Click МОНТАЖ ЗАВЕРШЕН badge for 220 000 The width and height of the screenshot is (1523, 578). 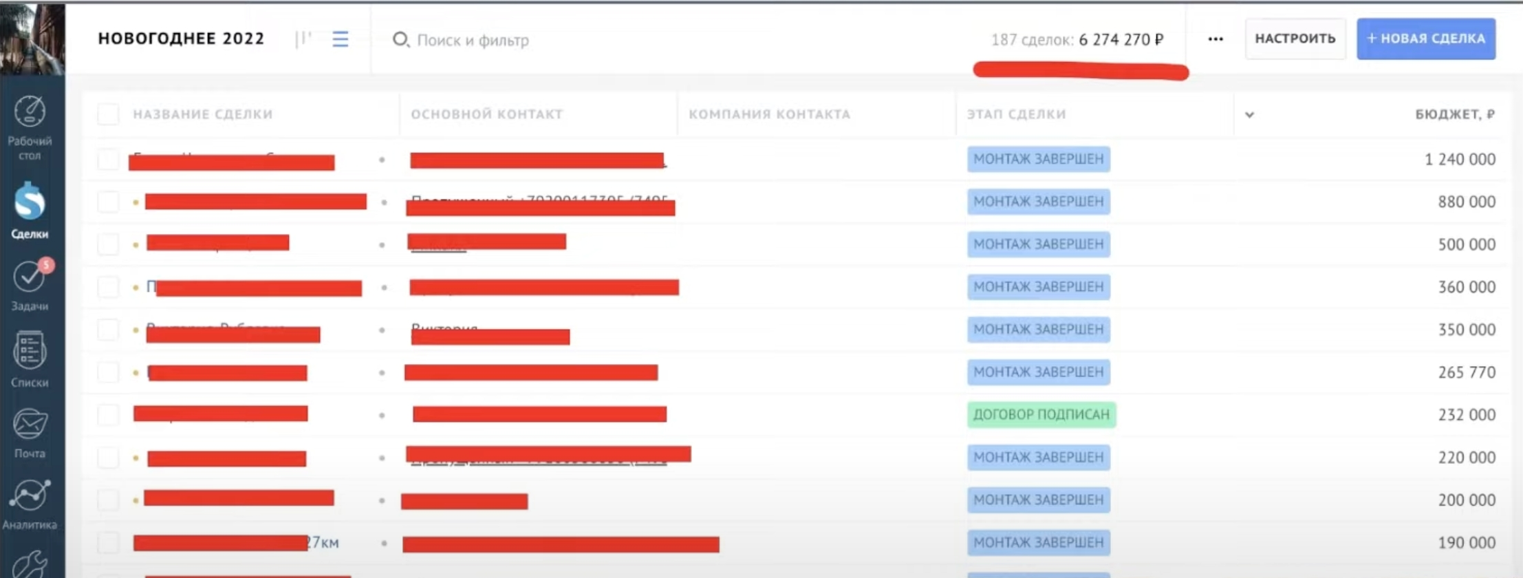pyautogui.click(x=1039, y=458)
